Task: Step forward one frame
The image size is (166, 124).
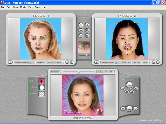Action: tap(132, 91)
